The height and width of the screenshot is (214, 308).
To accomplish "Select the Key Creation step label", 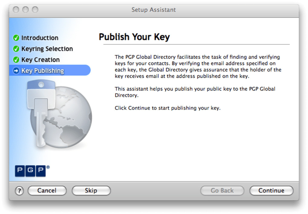I will pyautogui.click(x=40, y=60).
